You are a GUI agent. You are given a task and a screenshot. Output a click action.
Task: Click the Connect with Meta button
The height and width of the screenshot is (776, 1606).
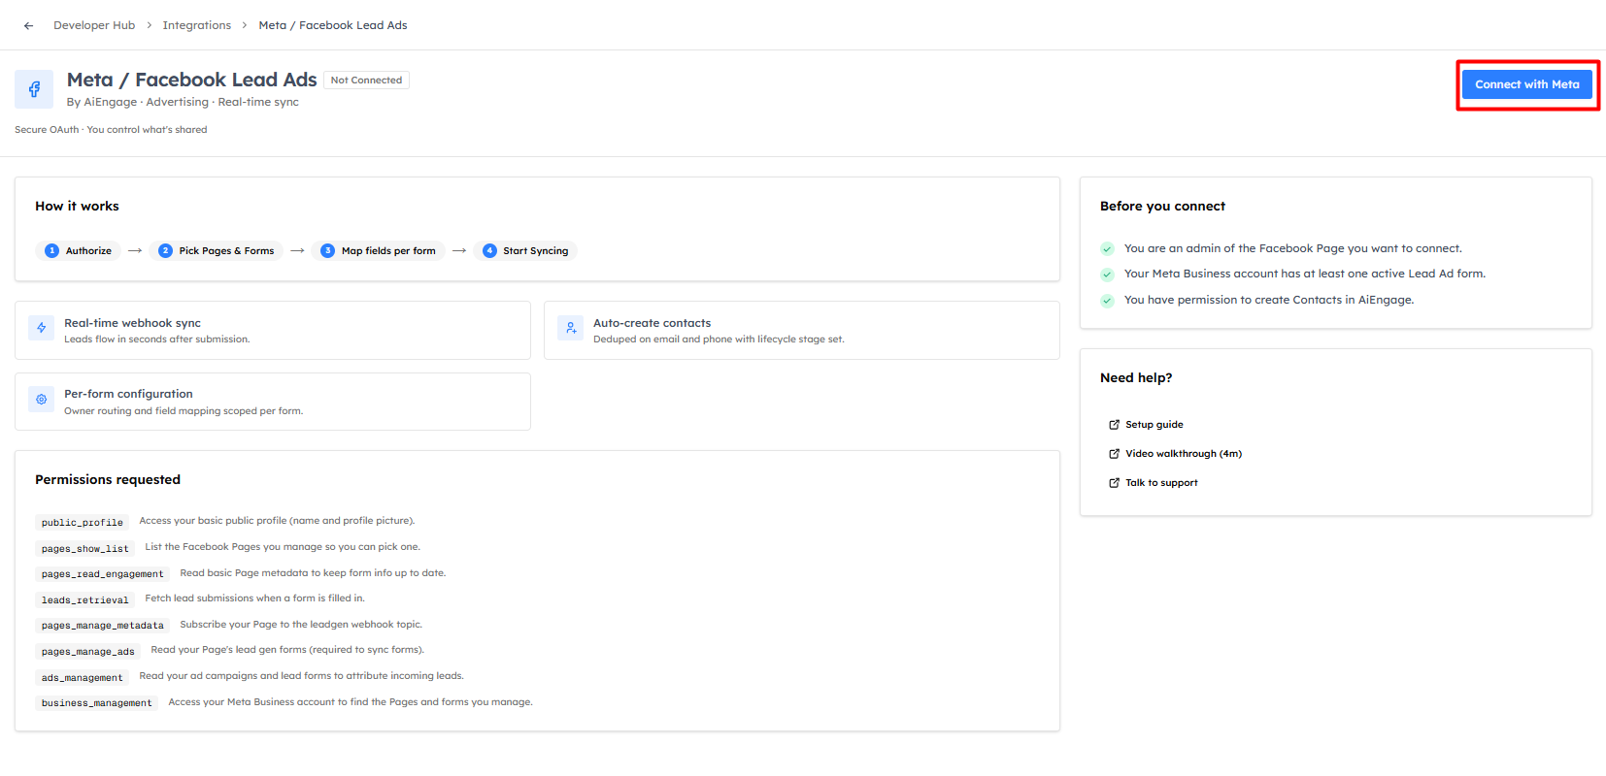(x=1527, y=84)
